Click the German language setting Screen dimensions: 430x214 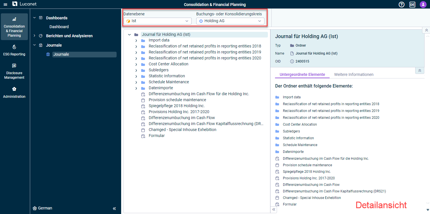click(43, 208)
